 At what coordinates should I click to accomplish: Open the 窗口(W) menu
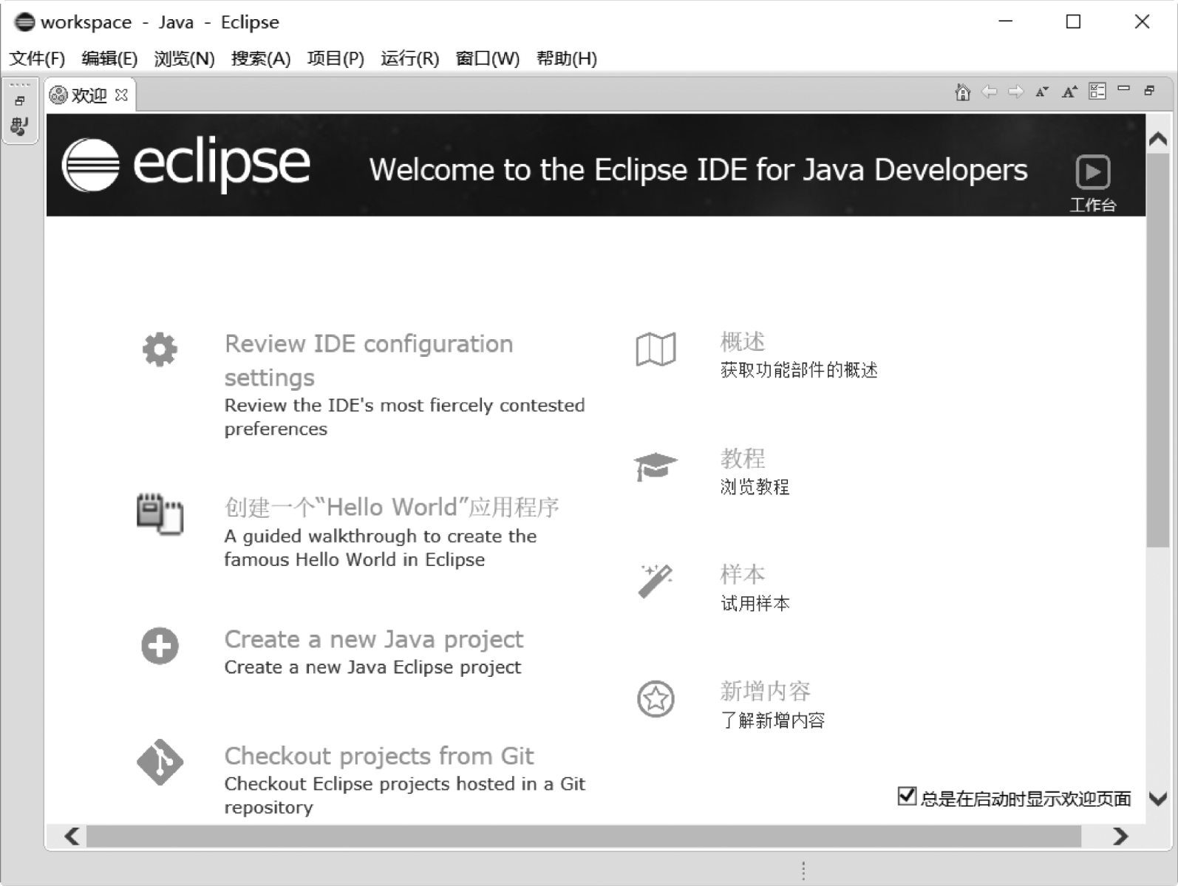coord(488,58)
